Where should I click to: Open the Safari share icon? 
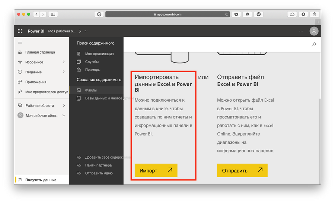coord(314,14)
